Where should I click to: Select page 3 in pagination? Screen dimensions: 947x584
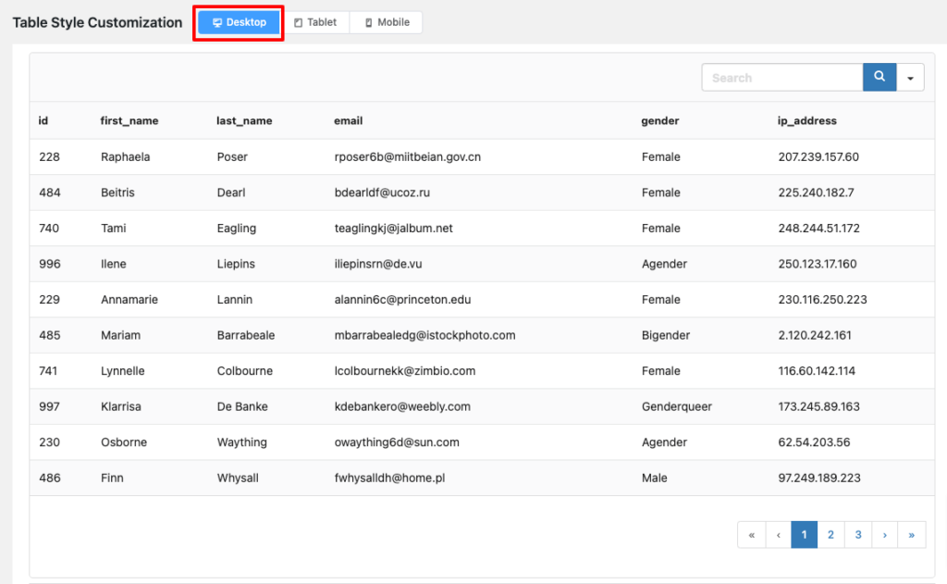click(x=858, y=534)
